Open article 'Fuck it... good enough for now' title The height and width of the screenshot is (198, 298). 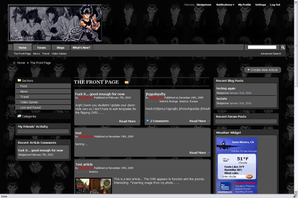100,94
